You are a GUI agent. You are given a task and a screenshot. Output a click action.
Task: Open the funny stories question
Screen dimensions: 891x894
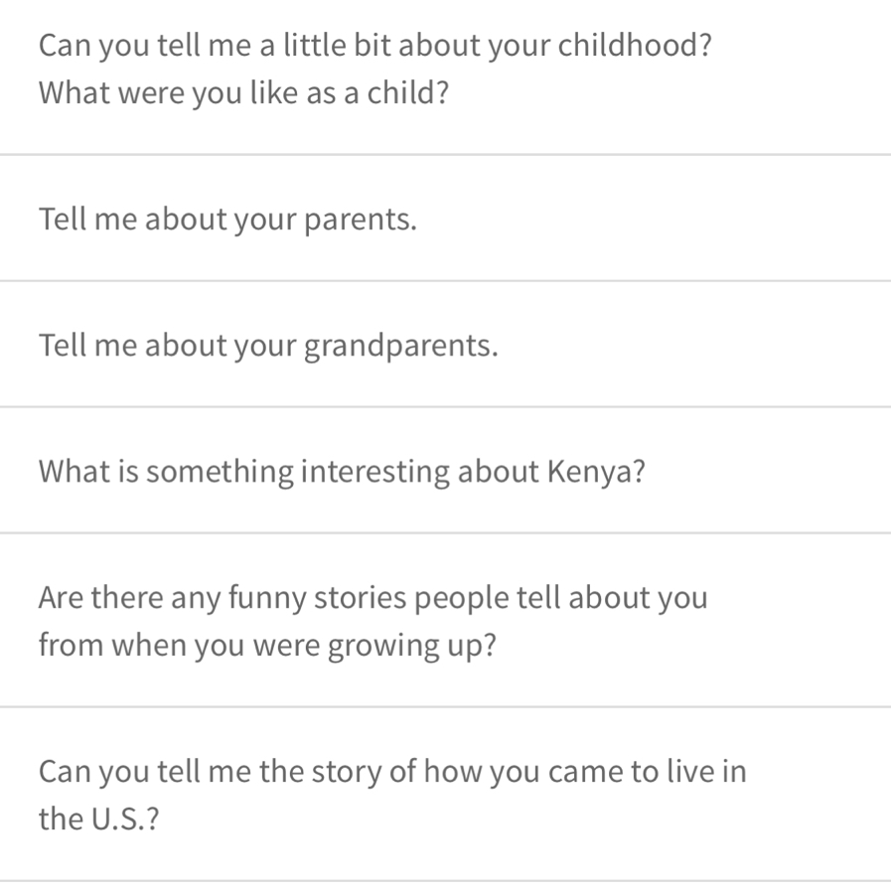pyautogui.click(x=445, y=620)
